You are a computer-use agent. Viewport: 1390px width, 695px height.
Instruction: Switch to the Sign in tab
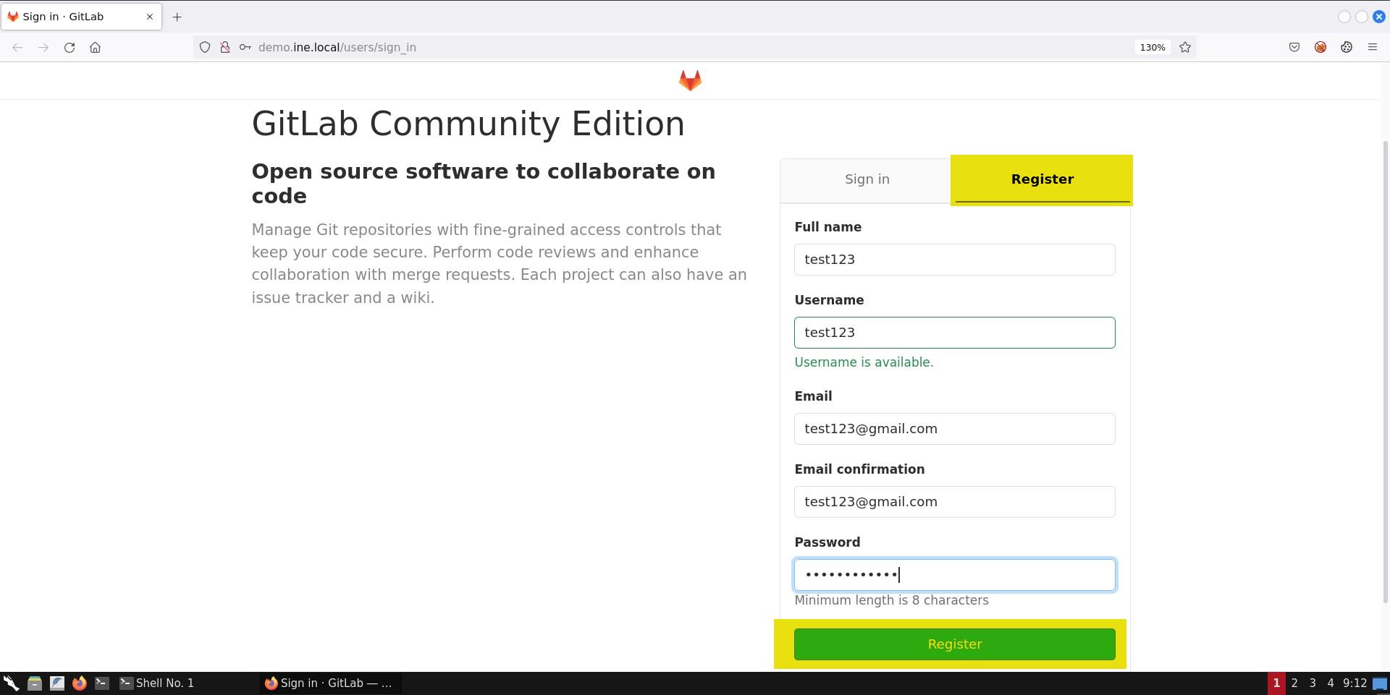pos(867,179)
